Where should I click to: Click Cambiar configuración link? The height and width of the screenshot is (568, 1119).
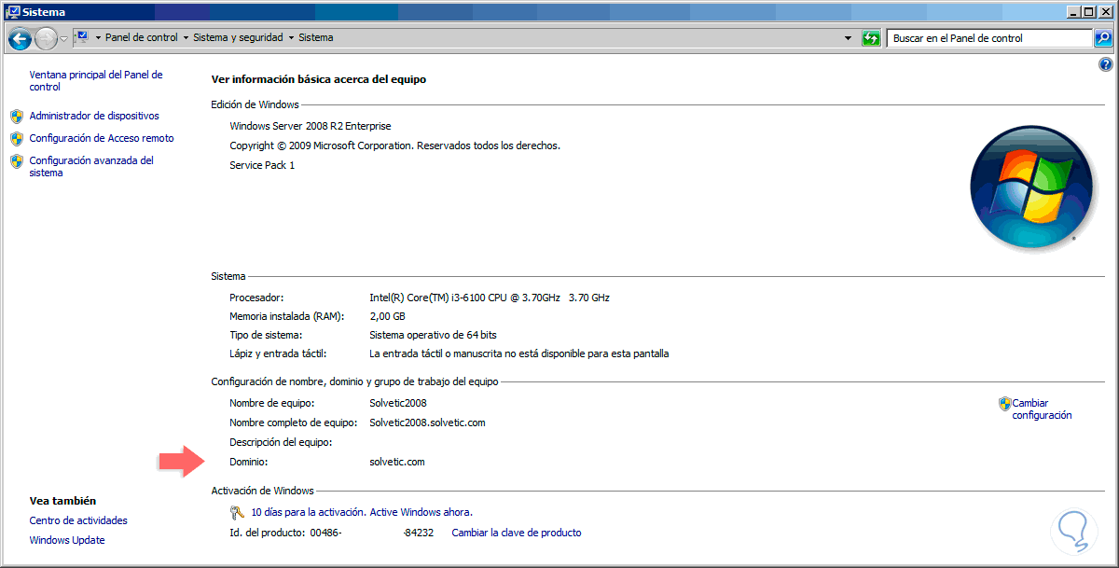click(1042, 409)
